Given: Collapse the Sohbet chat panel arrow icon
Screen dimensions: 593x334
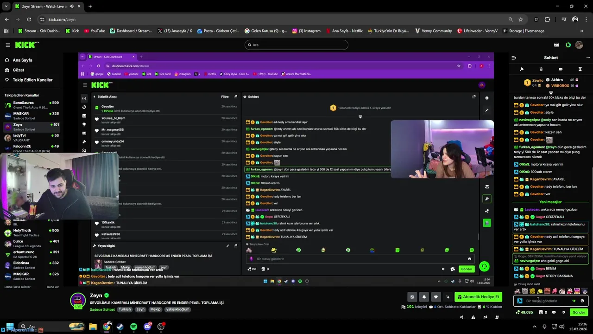Looking at the screenshot, I should click(514, 58).
